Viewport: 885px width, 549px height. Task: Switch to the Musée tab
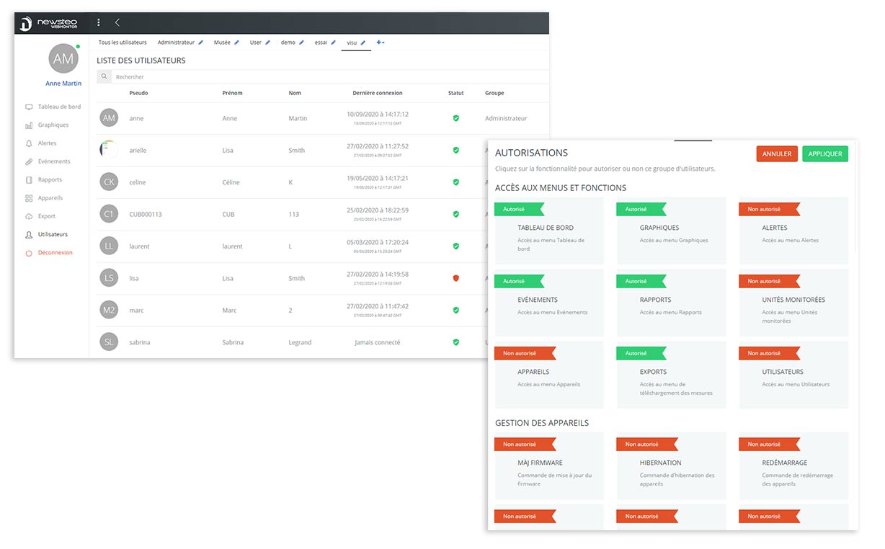coord(222,43)
